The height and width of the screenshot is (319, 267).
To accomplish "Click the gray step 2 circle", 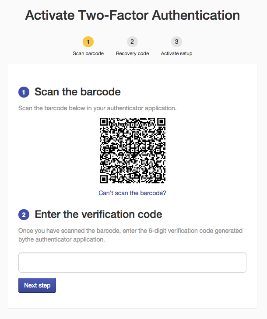I will [x=132, y=42].
